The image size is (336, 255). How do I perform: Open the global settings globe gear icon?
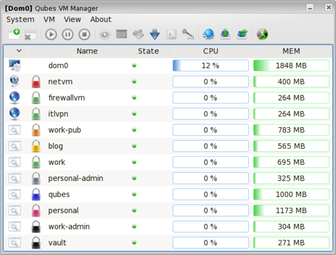click(x=209, y=34)
